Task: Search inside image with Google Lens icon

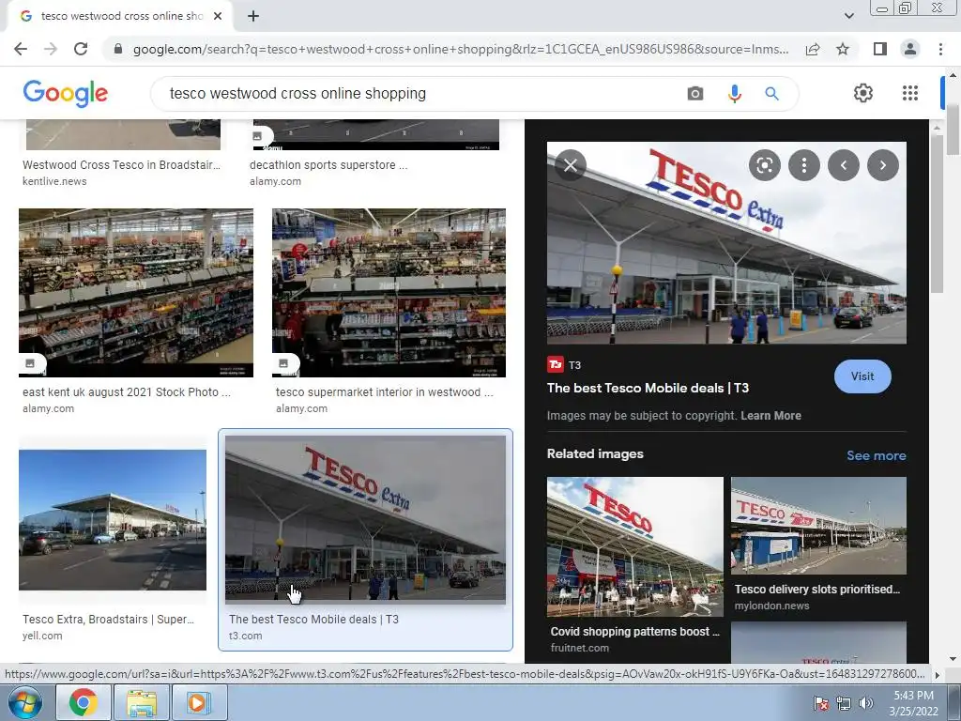Action: pyautogui.click(x=764, y=165)
